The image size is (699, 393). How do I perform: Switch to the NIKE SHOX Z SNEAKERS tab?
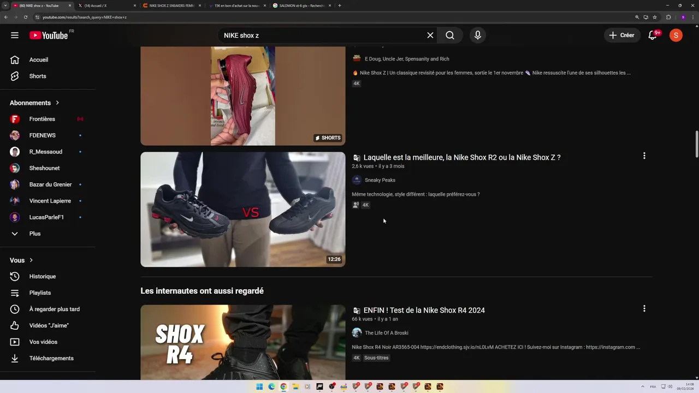point(171,5)
